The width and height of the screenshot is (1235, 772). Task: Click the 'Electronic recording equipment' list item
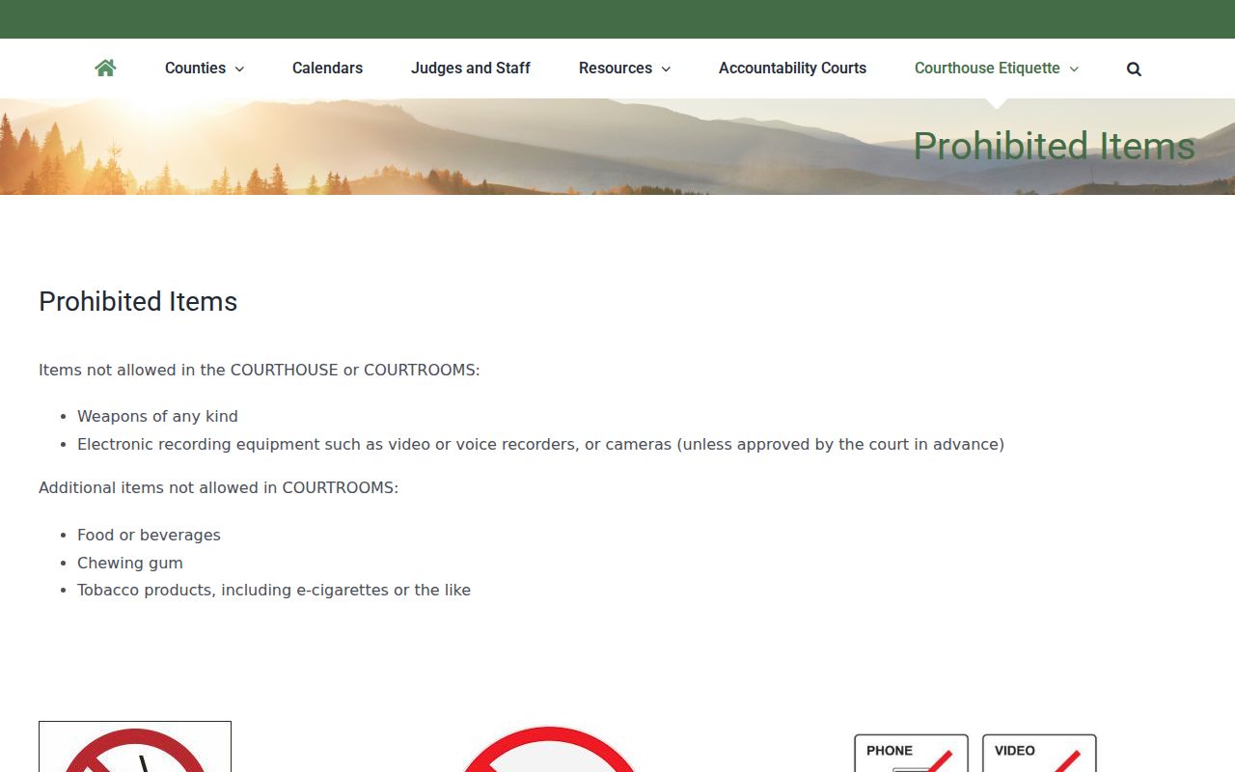(x=540, y=444)
